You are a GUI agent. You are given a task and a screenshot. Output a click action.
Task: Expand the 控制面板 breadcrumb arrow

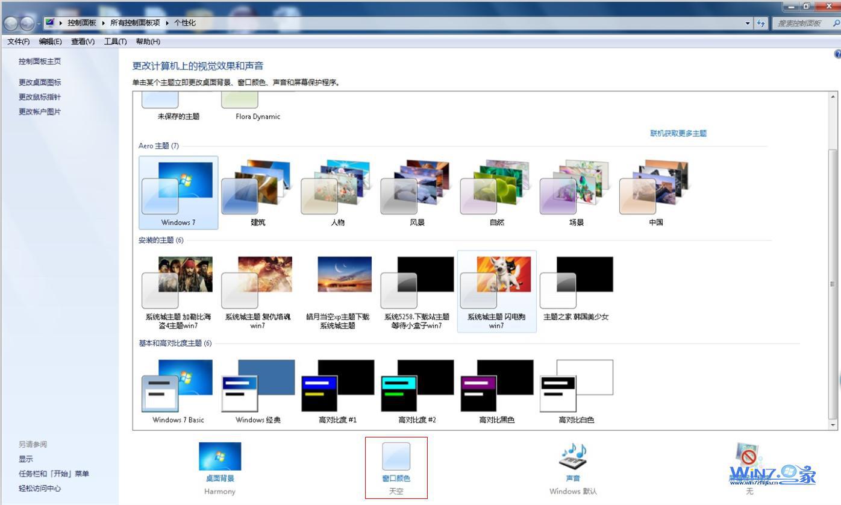[103, 23]
